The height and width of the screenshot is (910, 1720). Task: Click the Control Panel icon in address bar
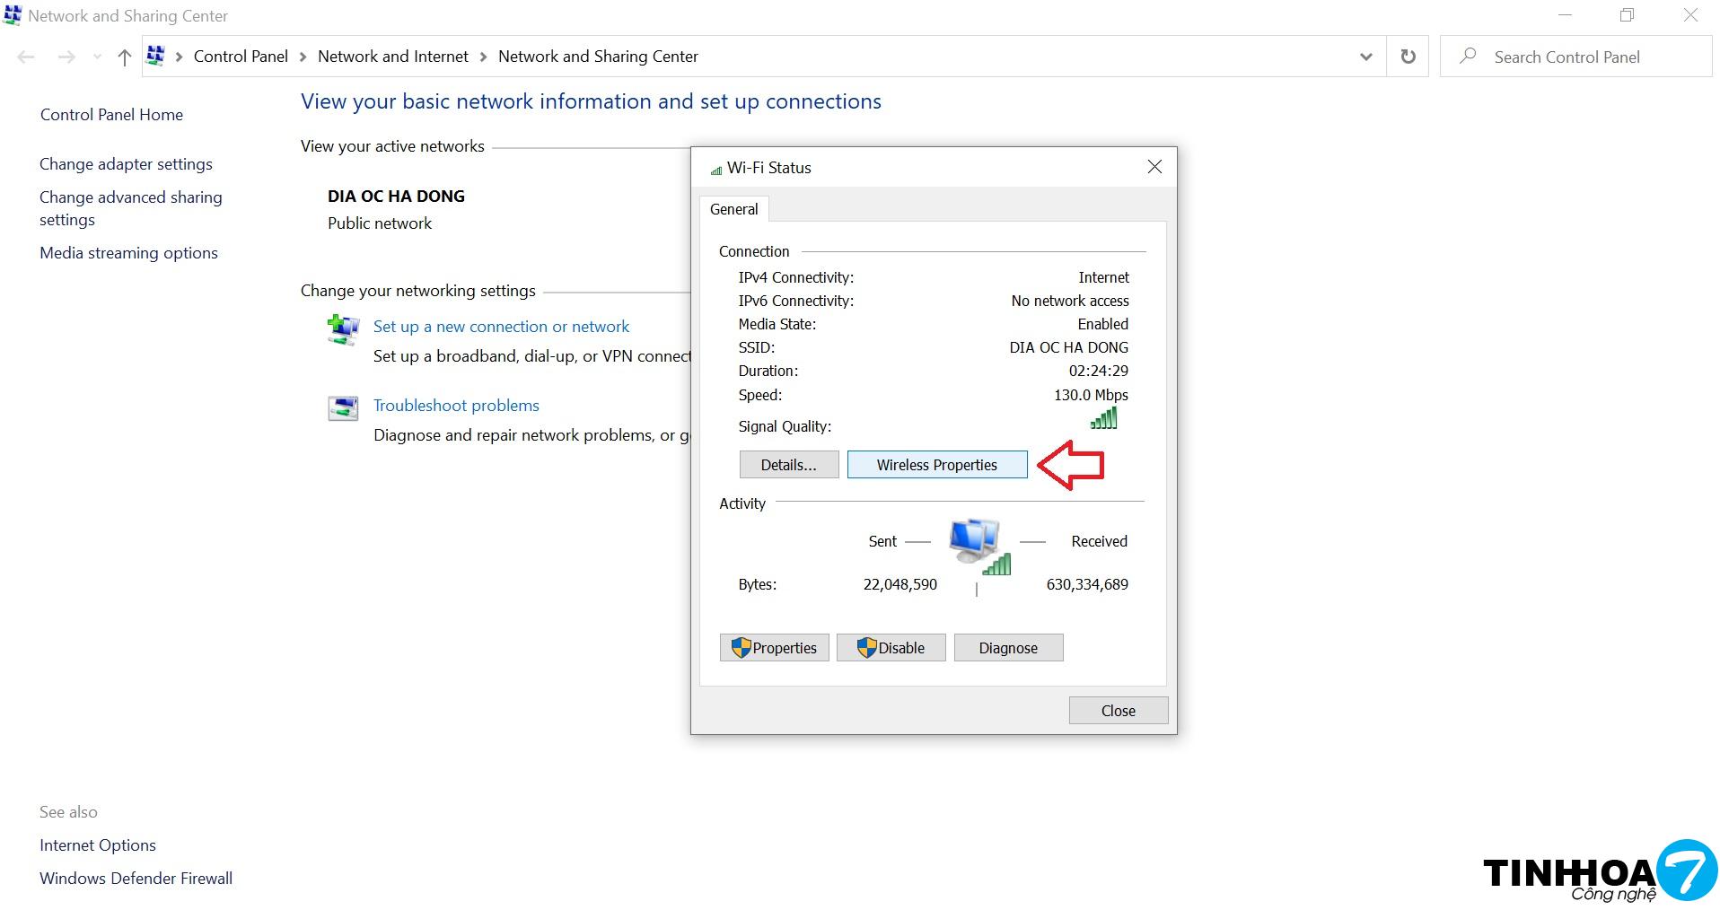(155, 57)
